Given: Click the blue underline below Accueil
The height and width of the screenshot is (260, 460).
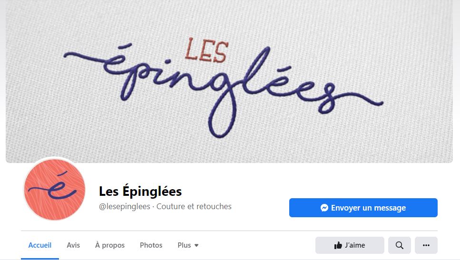Looking at the screenshot, I should coord(40,259).
